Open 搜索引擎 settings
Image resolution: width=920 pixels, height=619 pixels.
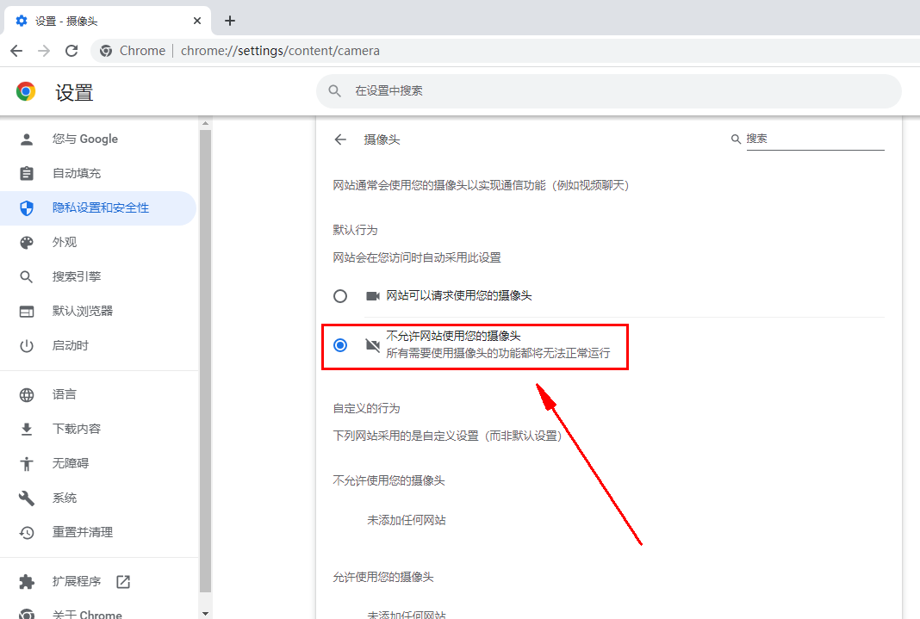point(98,276)
